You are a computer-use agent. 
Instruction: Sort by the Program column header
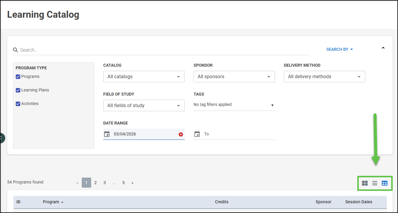point(51,202)
